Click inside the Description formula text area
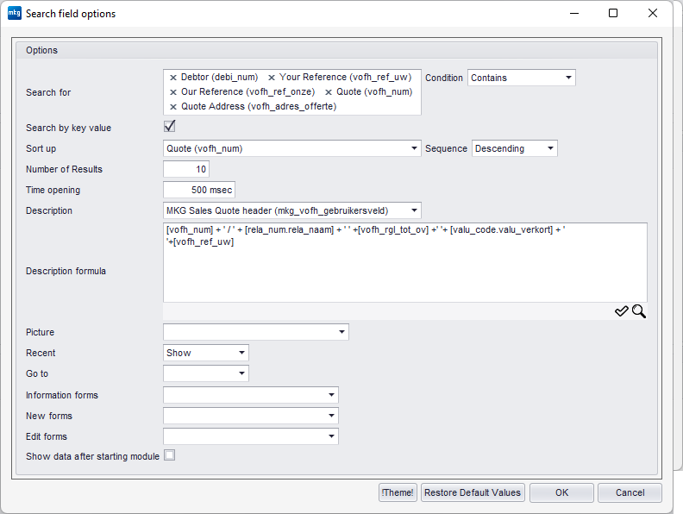Screen dimensions: 683x514 (x=405, y=263)
